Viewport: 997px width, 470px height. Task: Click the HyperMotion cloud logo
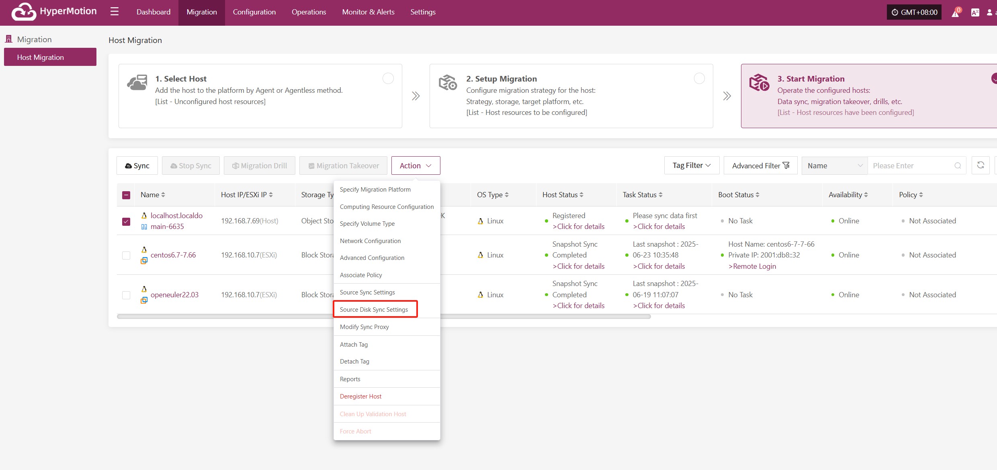(x=24, y=12)
